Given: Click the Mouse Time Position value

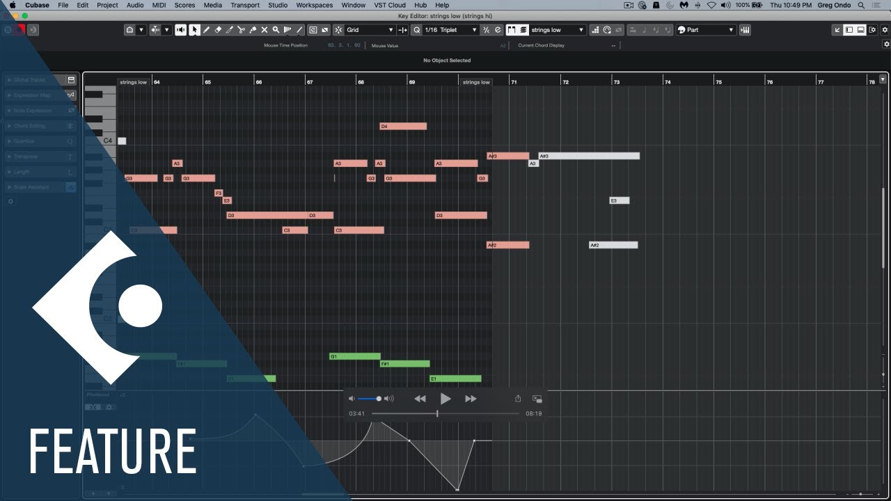Looking at the screenshot, I should (x=345, y=45).
